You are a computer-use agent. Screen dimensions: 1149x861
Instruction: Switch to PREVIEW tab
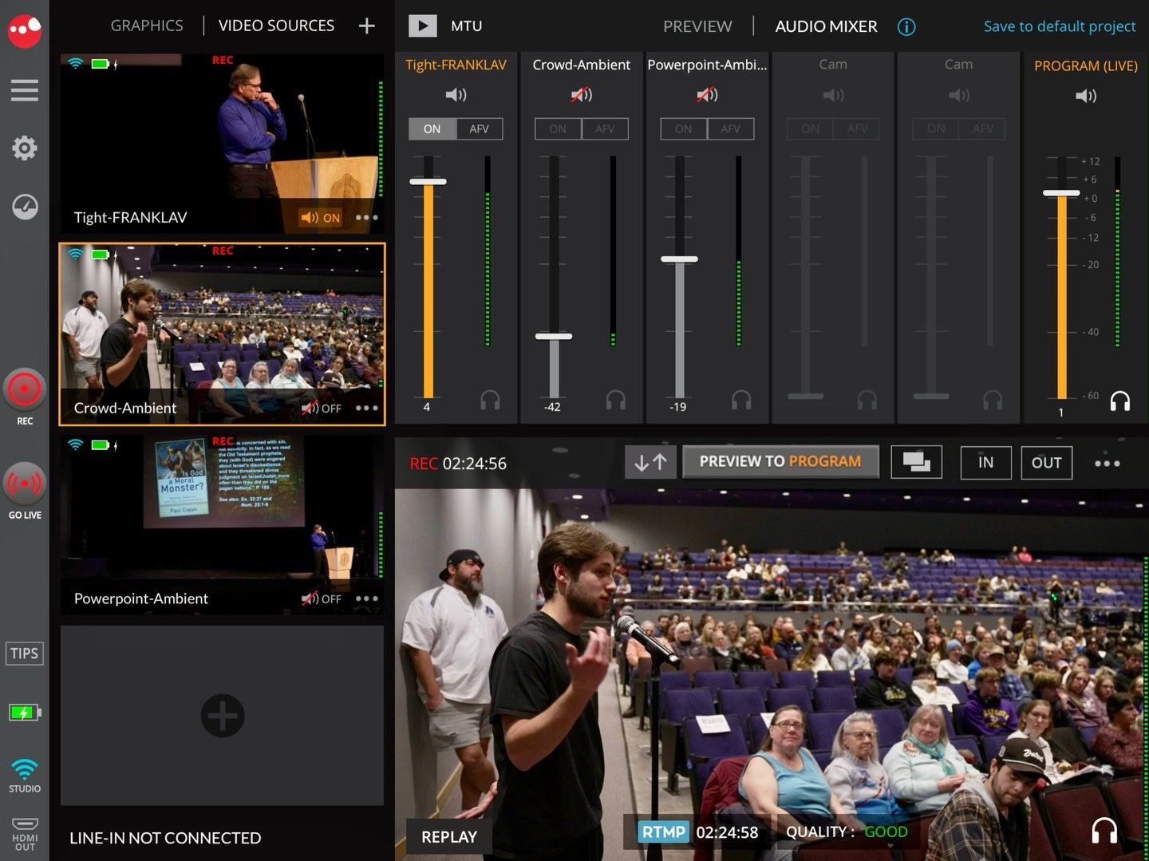697,26
